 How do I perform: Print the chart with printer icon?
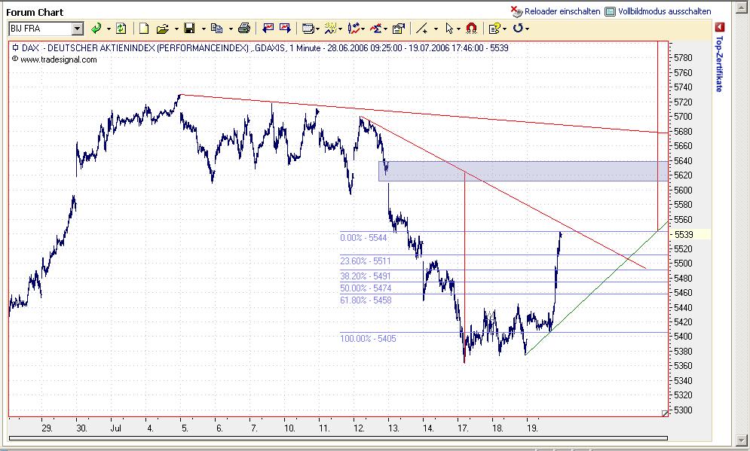[244, 29]
